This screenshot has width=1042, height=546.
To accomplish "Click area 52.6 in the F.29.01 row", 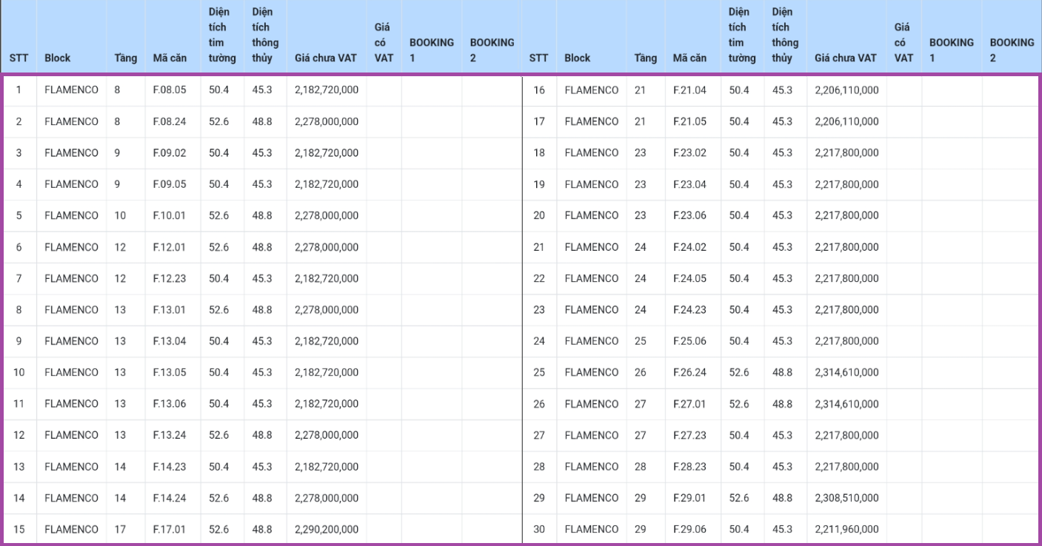I will point(739,498).
